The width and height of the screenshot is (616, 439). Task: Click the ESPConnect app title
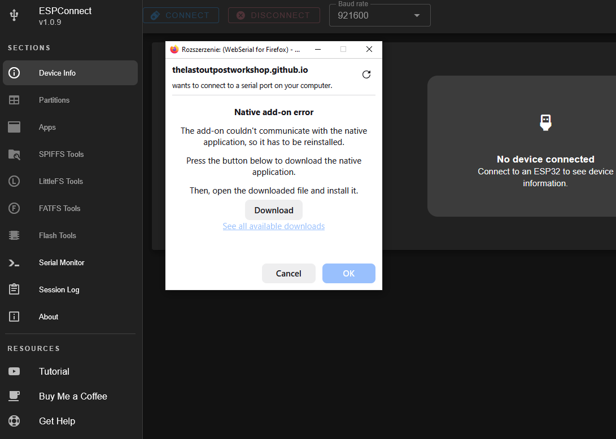65,11
